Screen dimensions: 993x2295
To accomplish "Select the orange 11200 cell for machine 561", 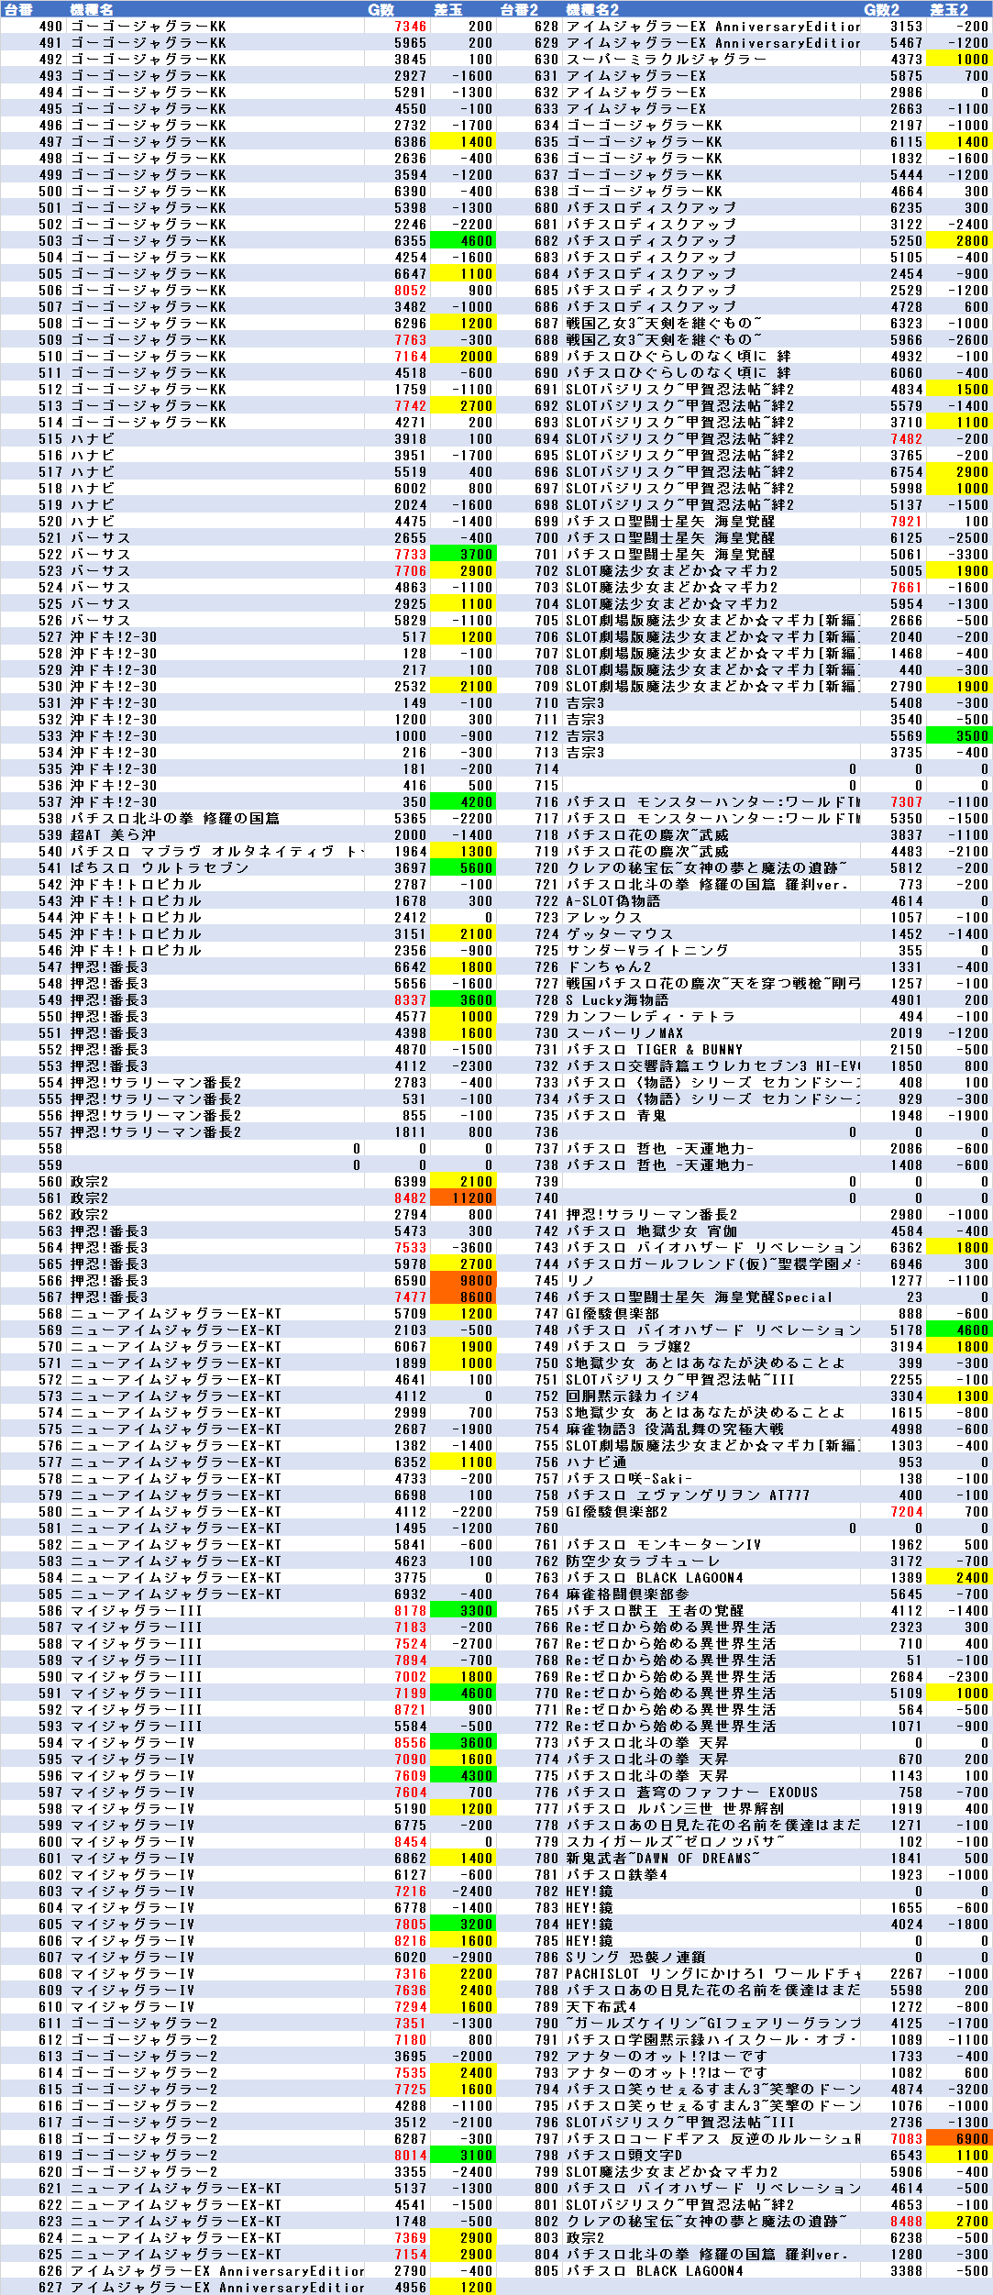I will (462, 1197).
